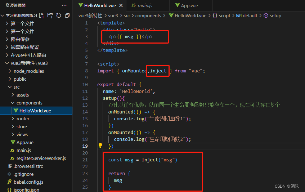Image resolution: width=305 pixels, height=192 pixels.
Task: Switch to the App.vue editor tab
Action: click(191, 5)
